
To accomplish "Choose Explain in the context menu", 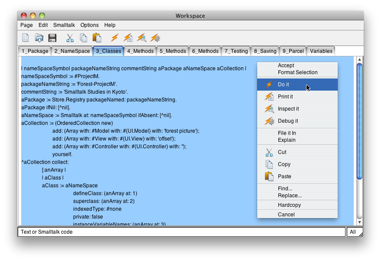I will (x=297, y=140).
